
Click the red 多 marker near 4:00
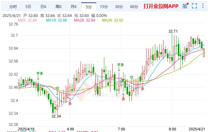click(x=70, y=103)
